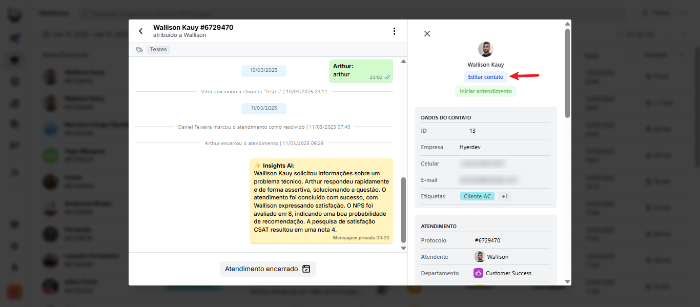Click the Atendimento encerrado button

click(x=267, y=269)
